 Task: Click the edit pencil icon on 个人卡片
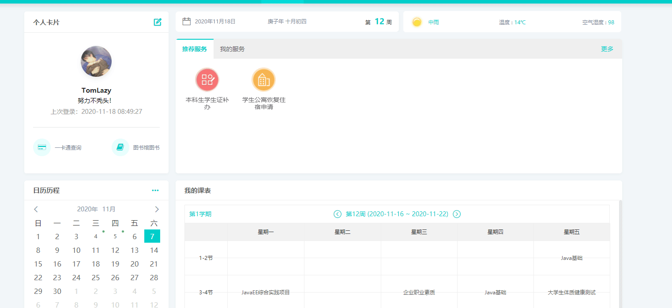pos(158,22)
